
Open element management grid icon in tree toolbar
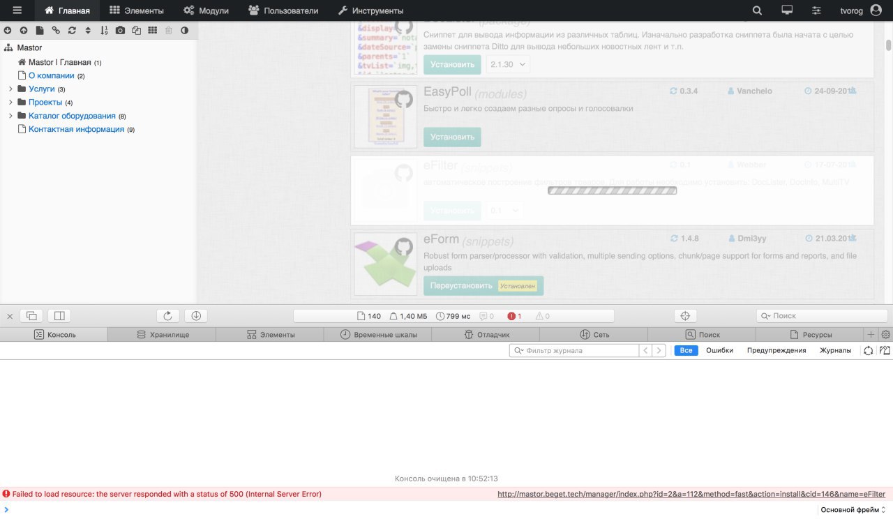(x=152, y=31)
